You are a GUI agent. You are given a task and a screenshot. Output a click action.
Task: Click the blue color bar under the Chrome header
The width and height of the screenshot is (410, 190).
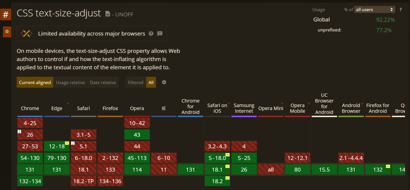click(x=30, y=116)
